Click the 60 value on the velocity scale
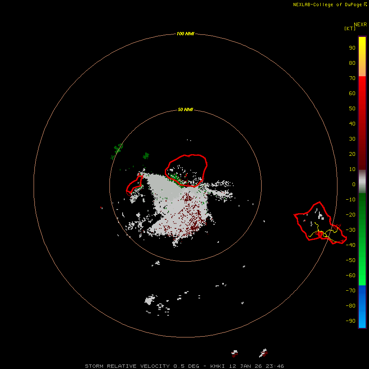This screenshot has height=369, width=369. [352, 93]
